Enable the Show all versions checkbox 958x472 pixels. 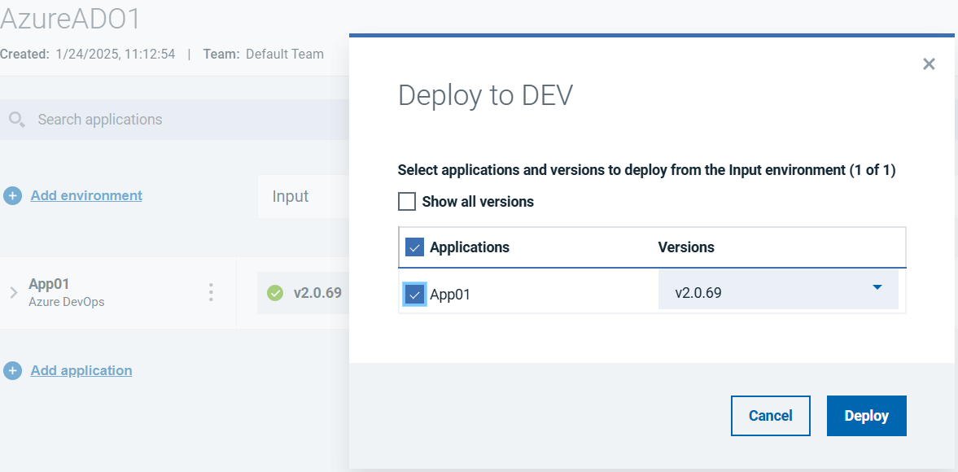pyautogui.click(x=407, y=202)
